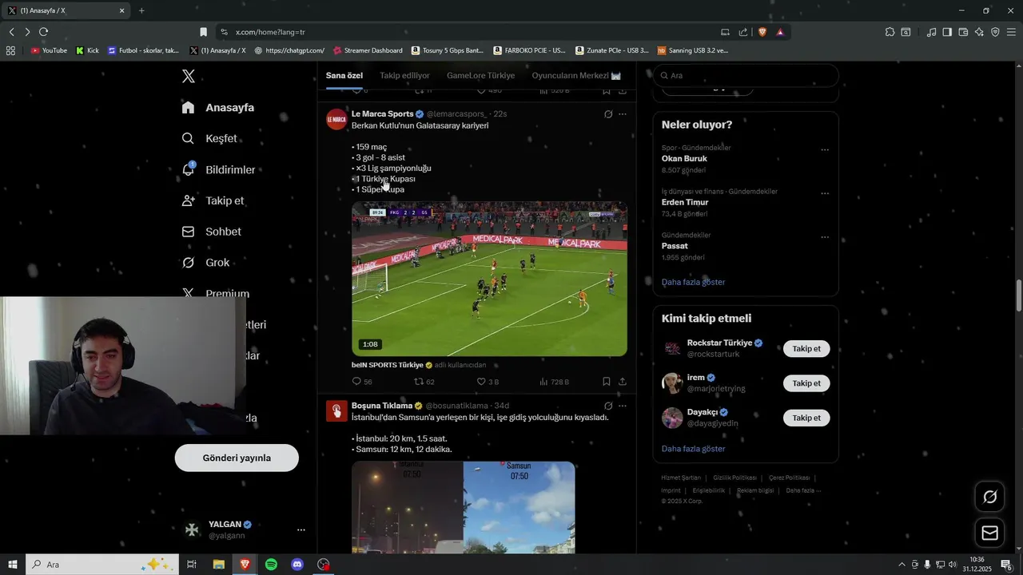1023x575 pixels.
Task: Bookmark the Le Marca Sports post
Action: (607, 382)
